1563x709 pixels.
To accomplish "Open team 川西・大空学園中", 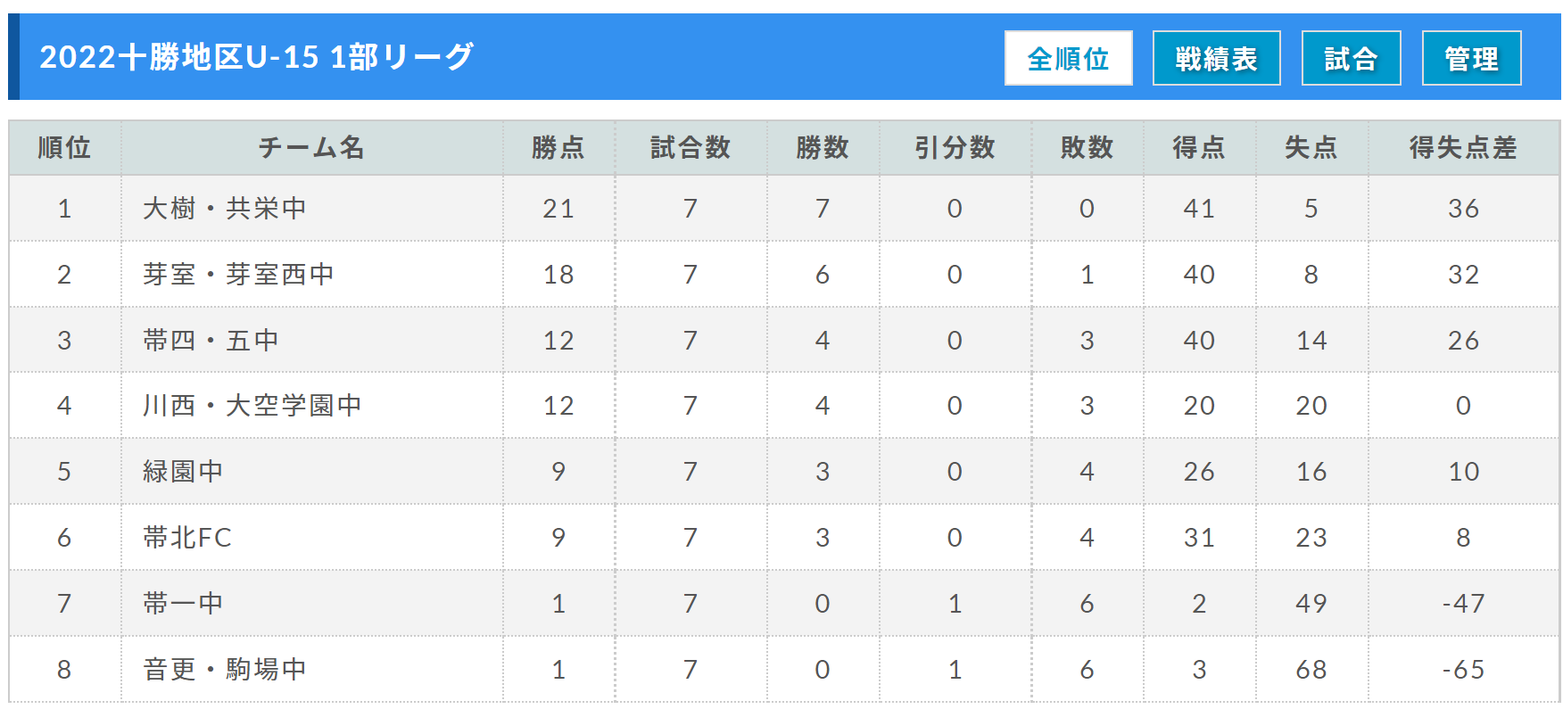I will 252,406.
